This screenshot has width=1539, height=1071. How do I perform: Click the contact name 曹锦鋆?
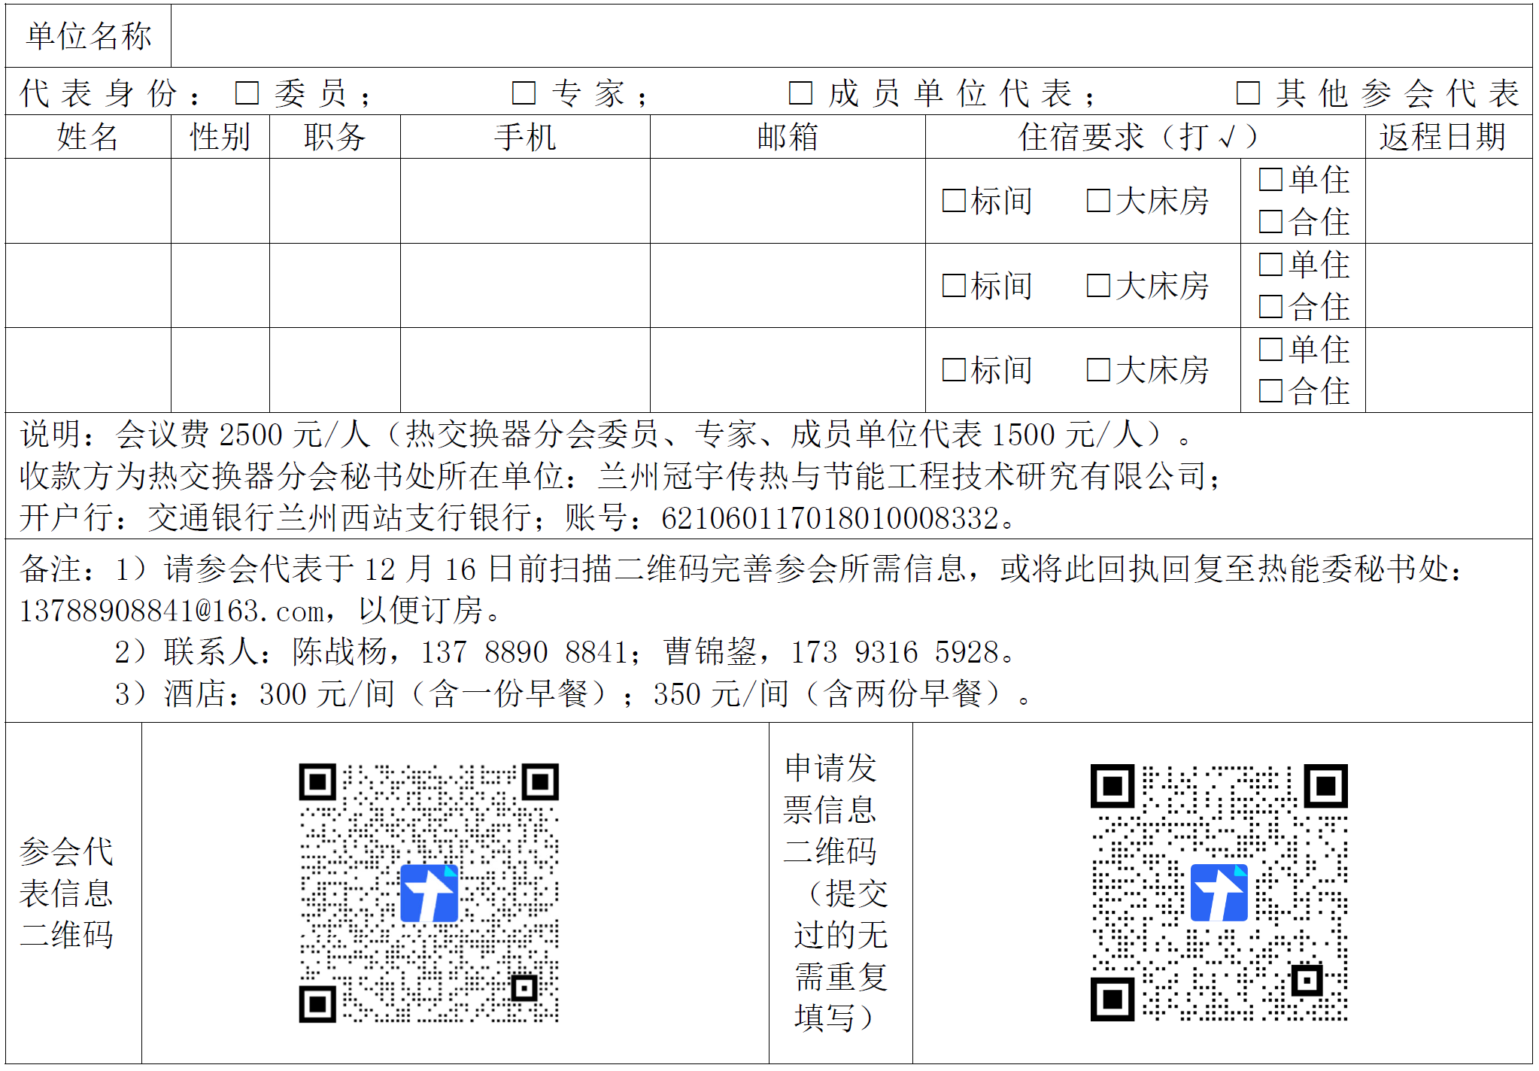coord(710,651)
